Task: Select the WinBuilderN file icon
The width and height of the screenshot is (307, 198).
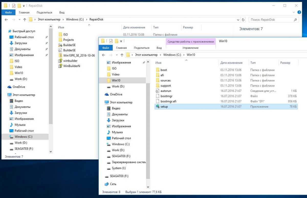Action: 60,66
